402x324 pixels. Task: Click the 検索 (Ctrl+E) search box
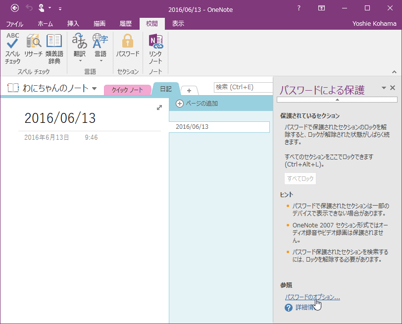pyautogui.click(x=243, y=87)
